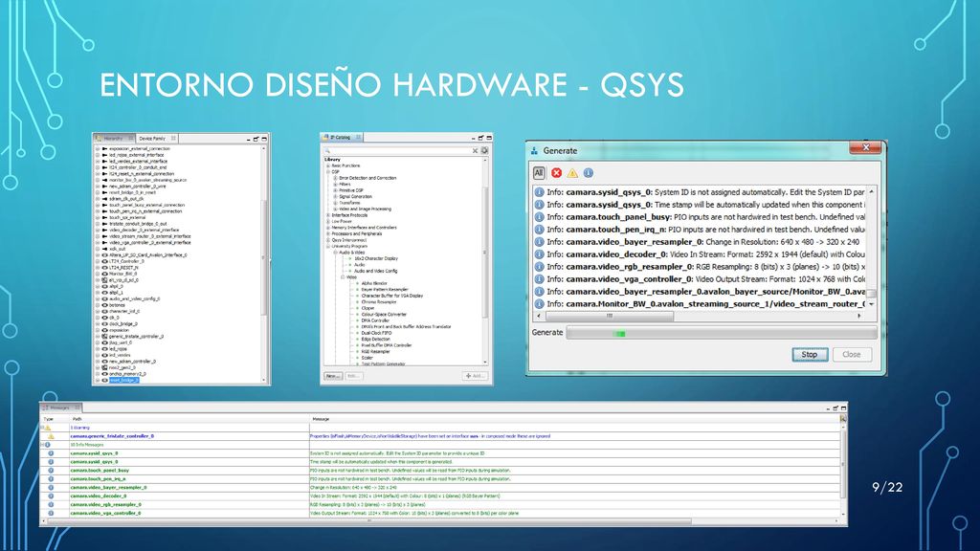980x551 pixels.
Task: Click the arrow icon beside sdram_clk_out_clk
Action: [105, 199]
